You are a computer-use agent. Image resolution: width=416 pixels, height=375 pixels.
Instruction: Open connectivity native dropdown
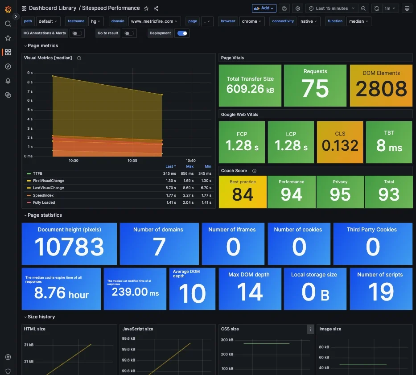tap(309, 21)
